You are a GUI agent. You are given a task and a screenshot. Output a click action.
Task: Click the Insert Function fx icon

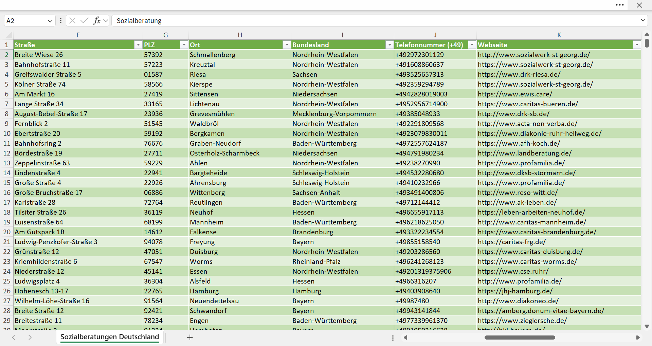point(97,21)
